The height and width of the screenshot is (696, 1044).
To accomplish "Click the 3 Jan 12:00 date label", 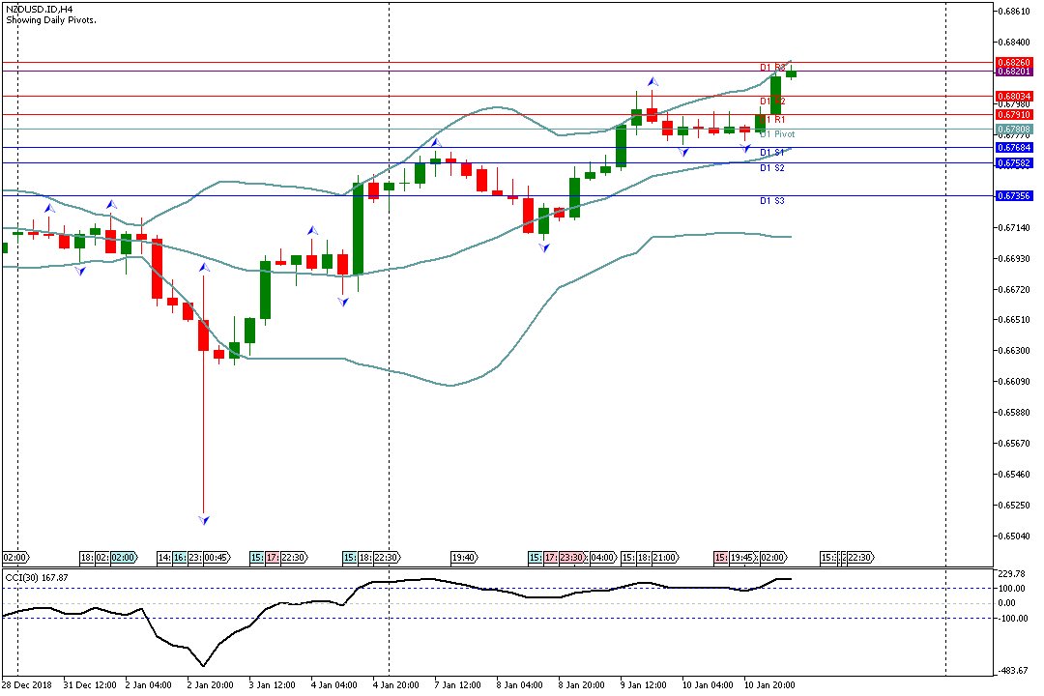I will (273, 685).
